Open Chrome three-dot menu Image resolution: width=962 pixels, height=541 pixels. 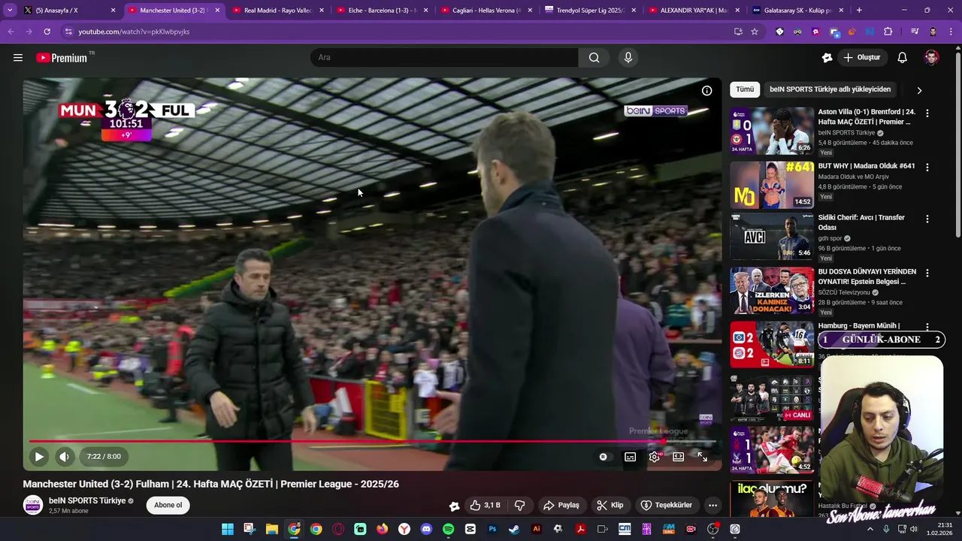point(951,32)
